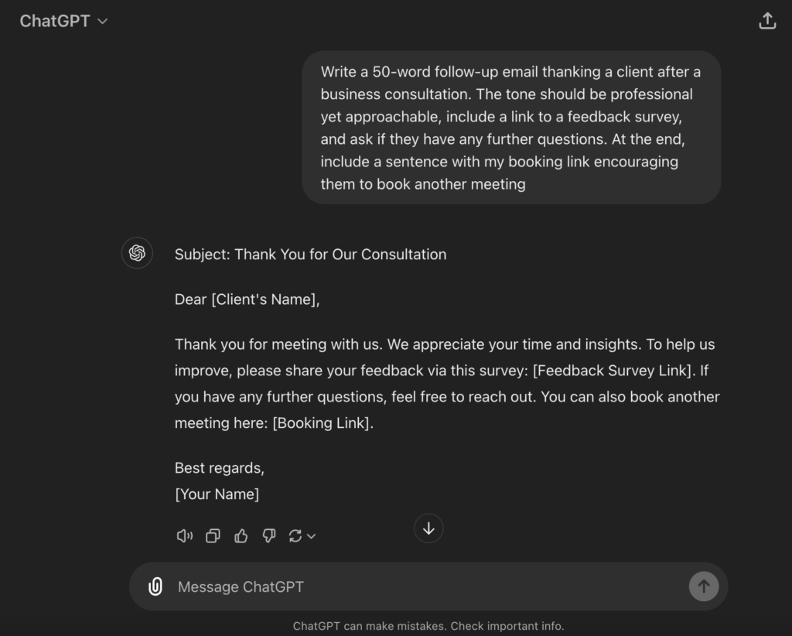
Task: Attach a file with the paperclip icon
Action: tap(155, 586)
